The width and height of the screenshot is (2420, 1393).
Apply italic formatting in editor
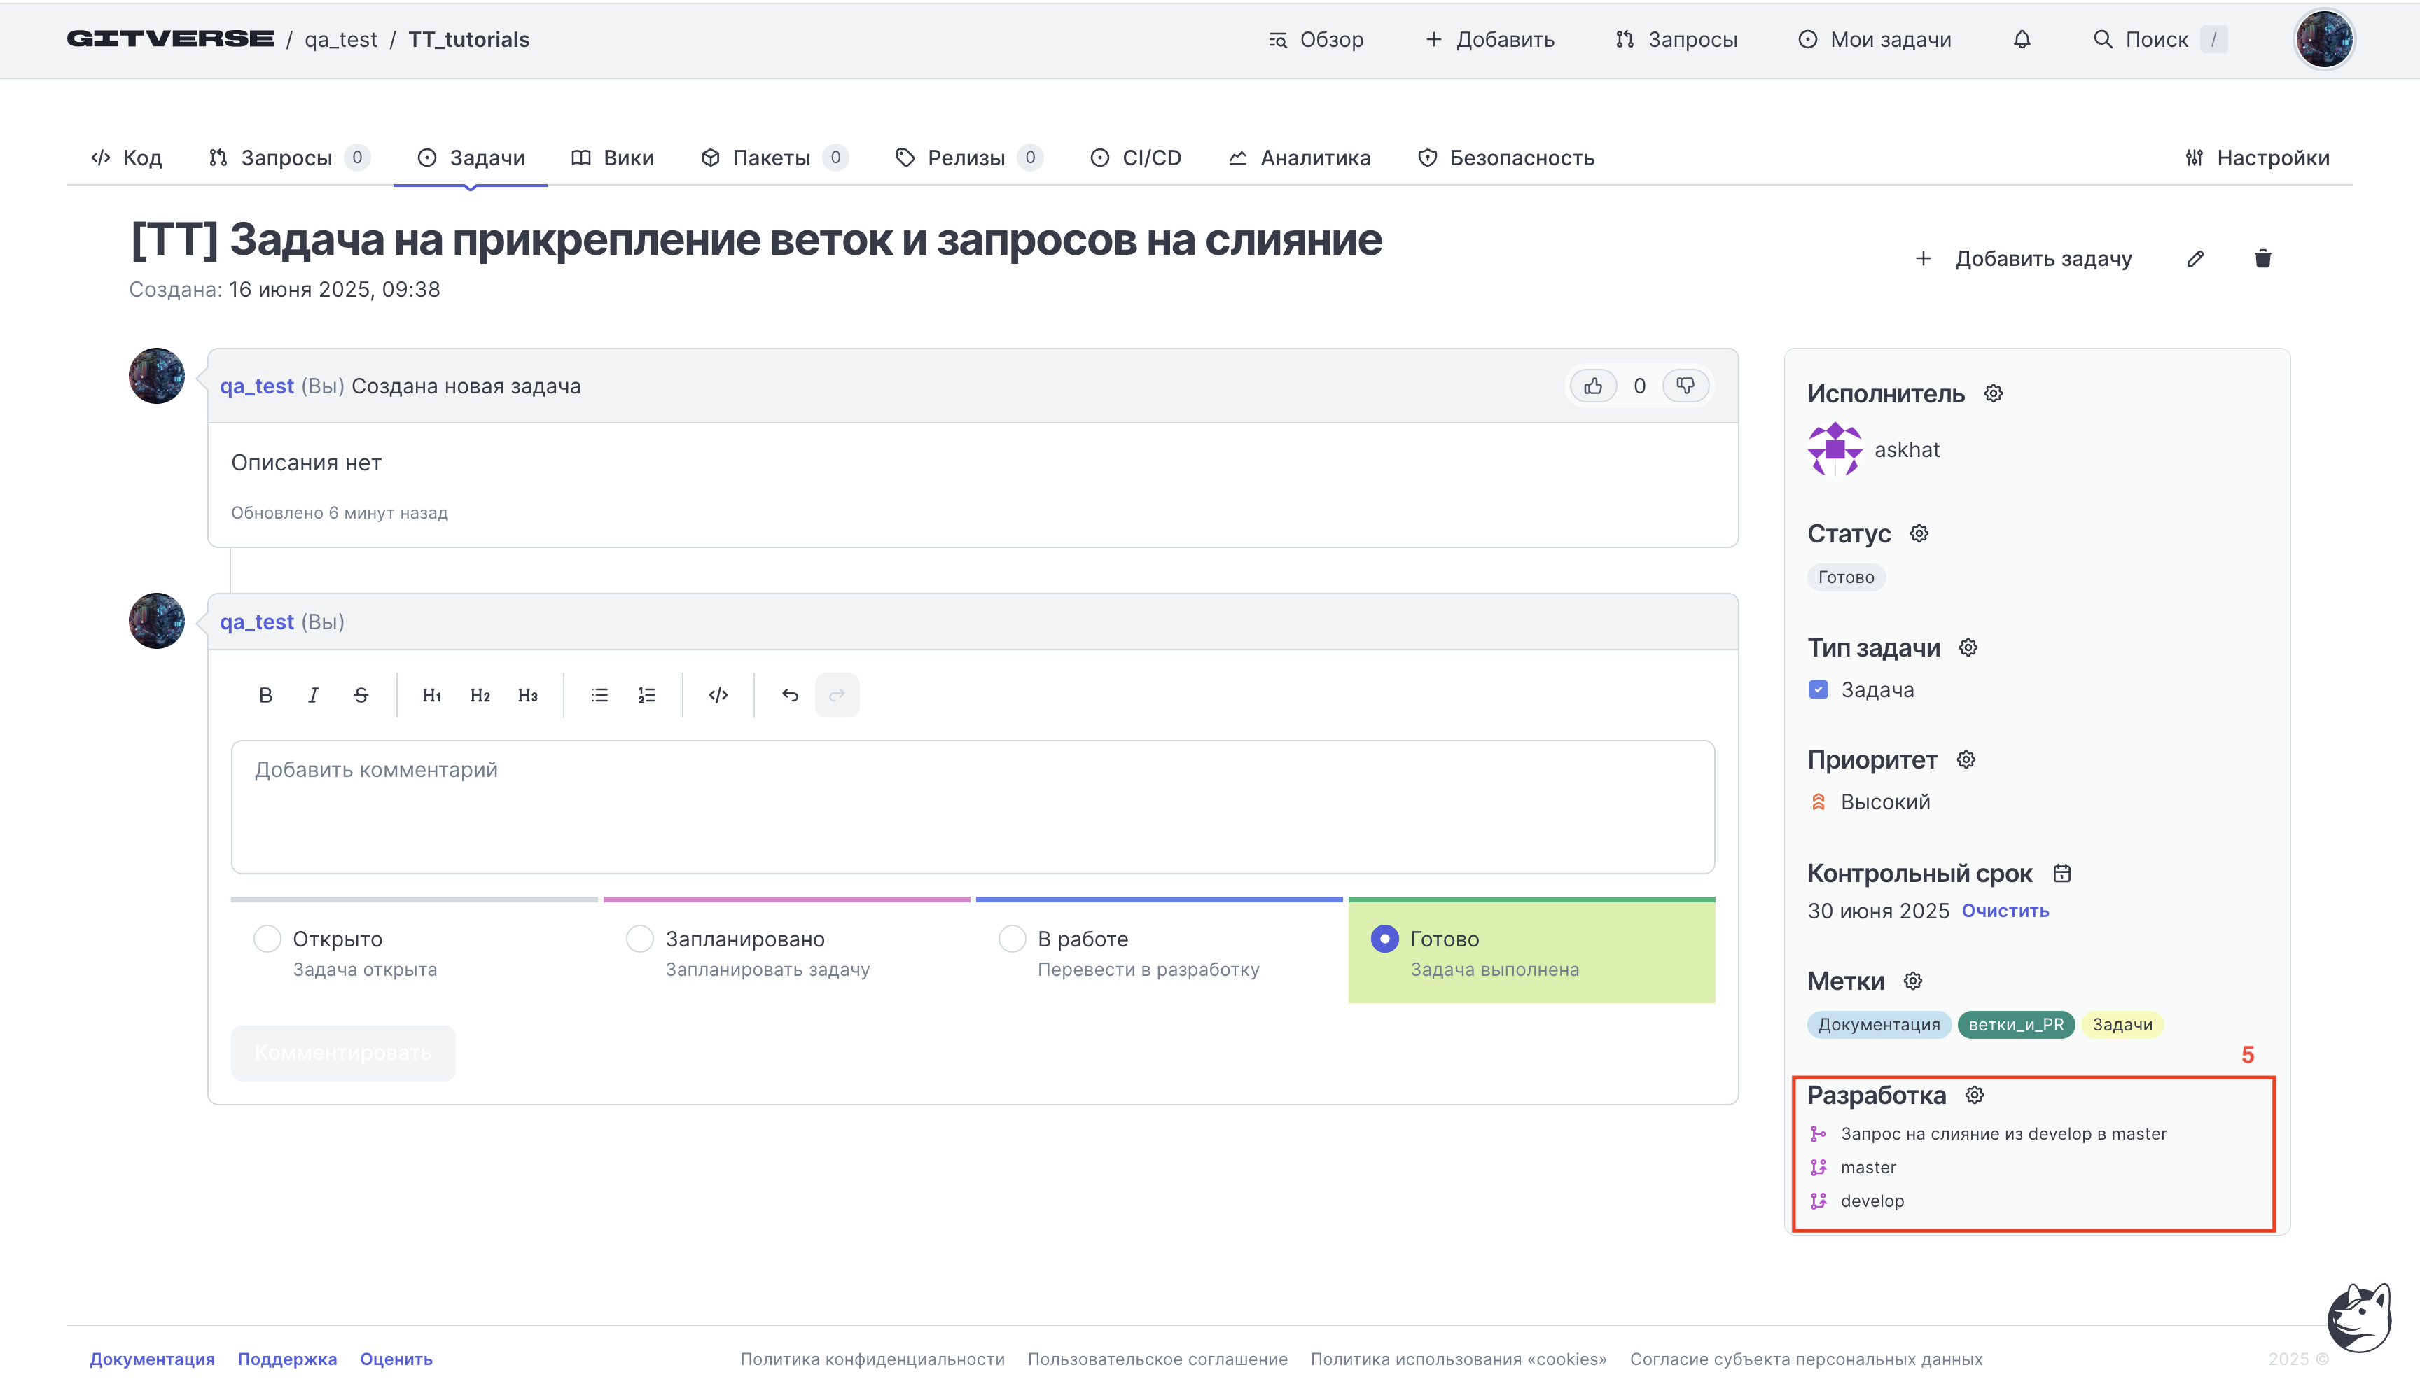click(313, 696)
